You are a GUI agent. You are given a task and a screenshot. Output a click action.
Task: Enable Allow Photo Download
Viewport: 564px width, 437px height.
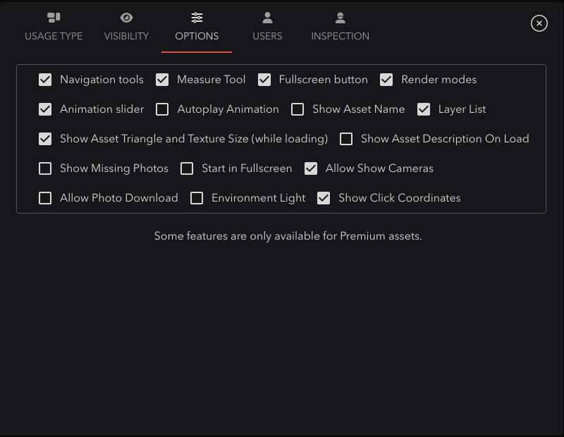pyautogui.click(x=45, y=198)
